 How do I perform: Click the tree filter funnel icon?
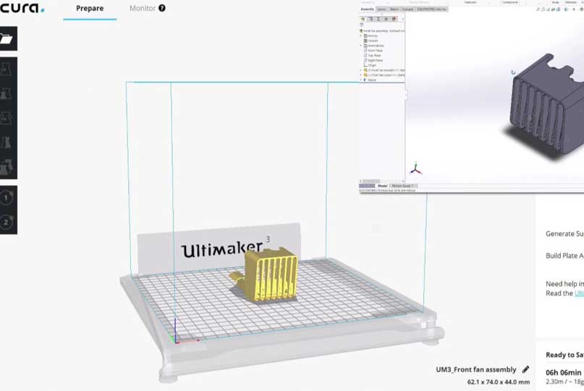(362, 25)
